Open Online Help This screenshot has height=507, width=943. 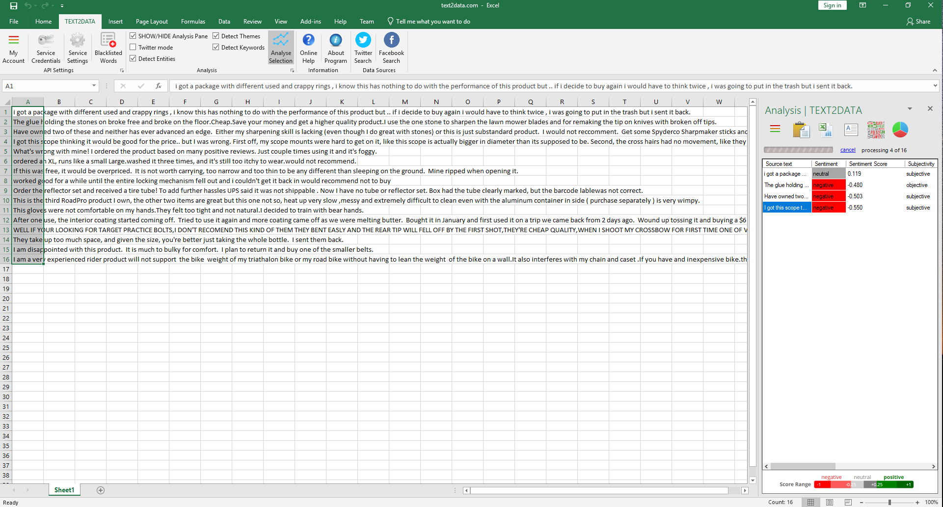pyautogui.click(x=308, y=49)
